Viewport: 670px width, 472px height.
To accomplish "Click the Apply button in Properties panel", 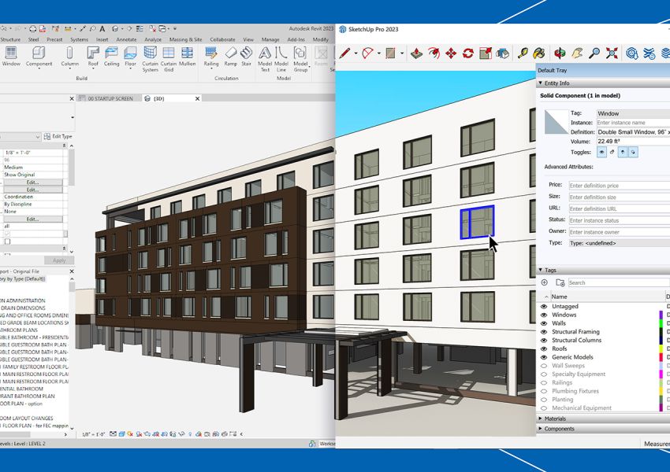I will 59,260.
